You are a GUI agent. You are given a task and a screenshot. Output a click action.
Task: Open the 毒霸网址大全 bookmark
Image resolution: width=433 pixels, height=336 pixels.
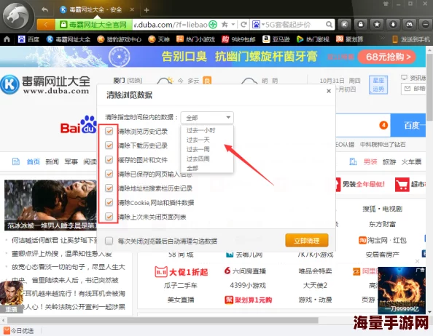[x=69, y=39]
